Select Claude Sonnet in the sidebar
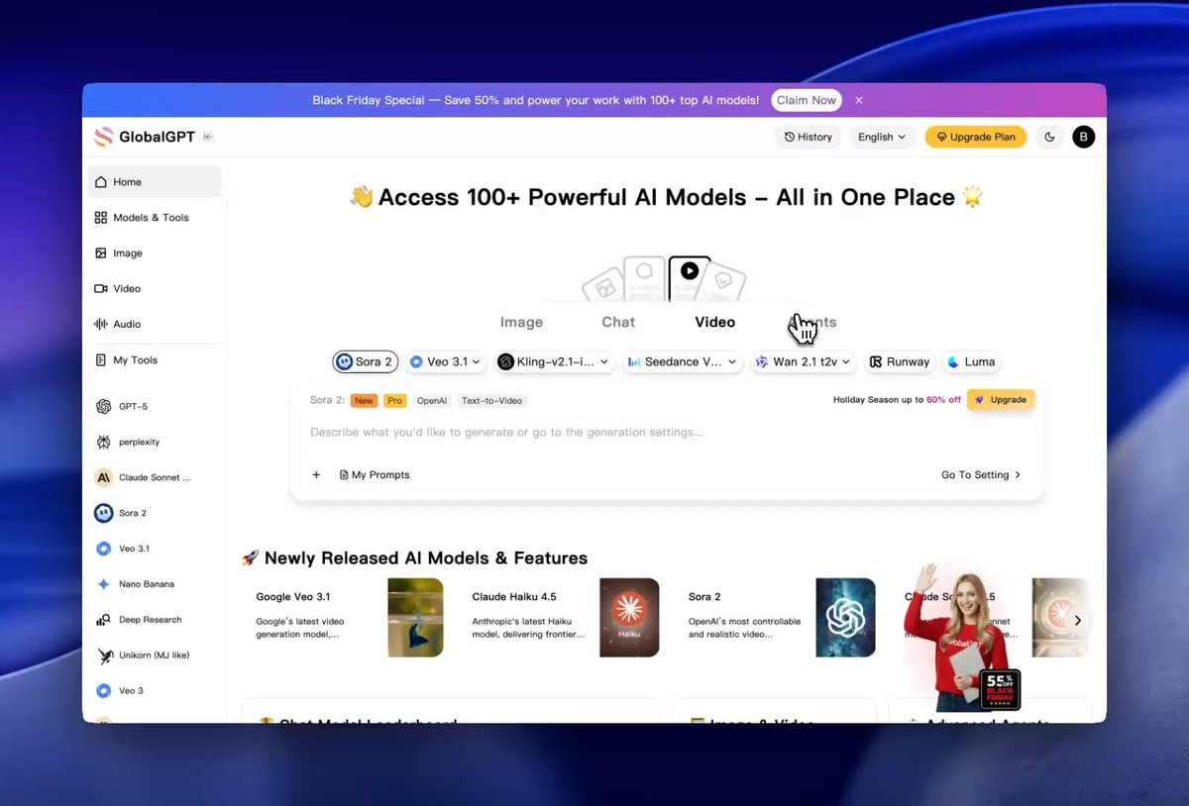 155,477
